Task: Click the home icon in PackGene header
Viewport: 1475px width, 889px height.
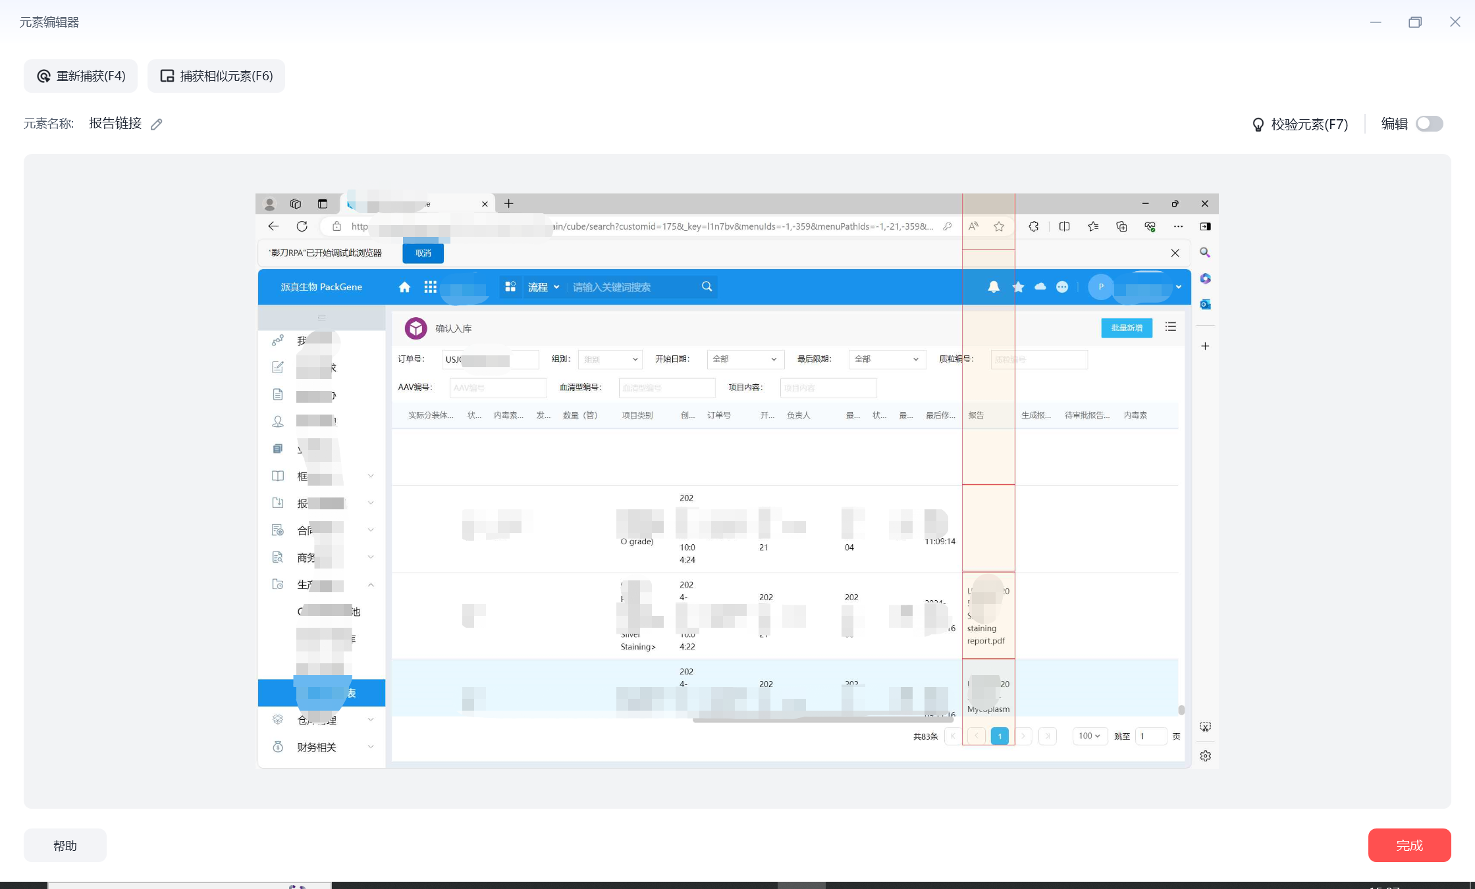Action: (x=404, y=287)
